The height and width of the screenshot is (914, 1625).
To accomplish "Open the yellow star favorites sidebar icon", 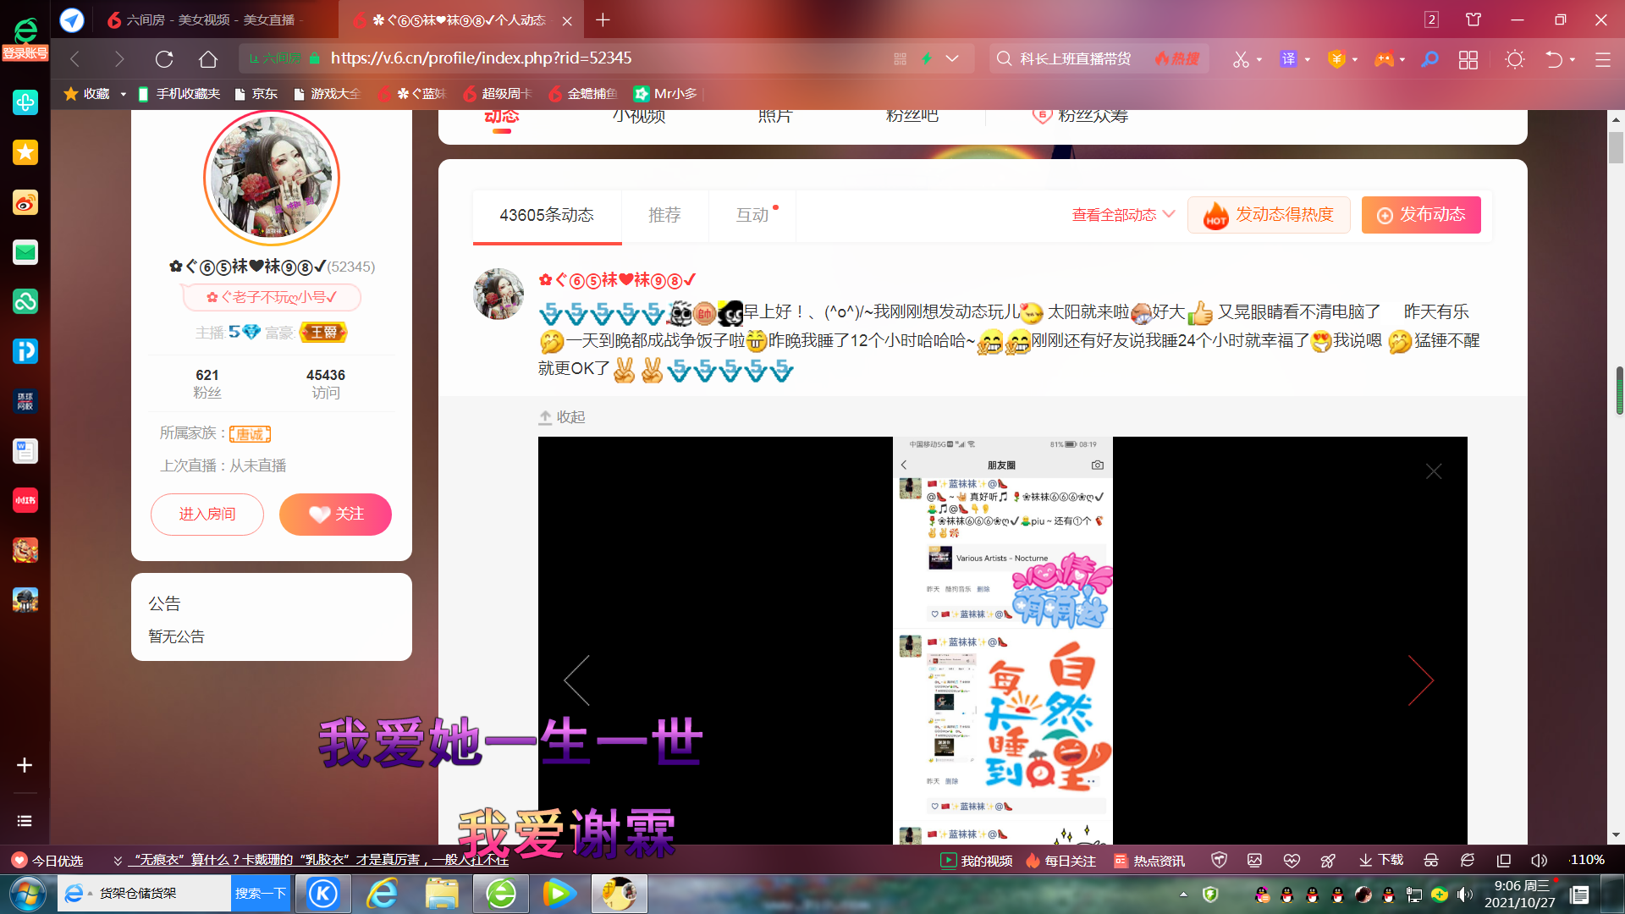I will [25, 152].
